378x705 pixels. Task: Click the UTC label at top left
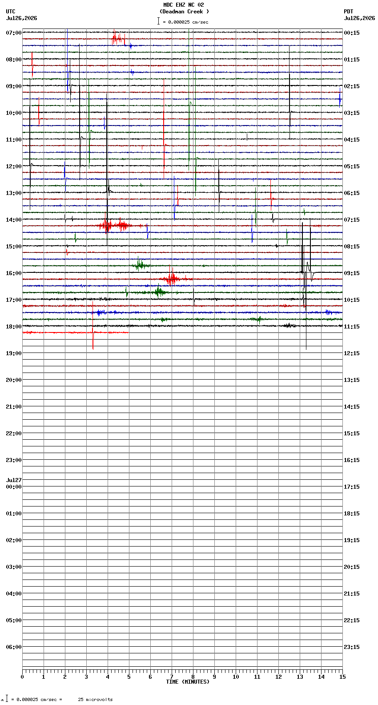click(x=11, y=12)
